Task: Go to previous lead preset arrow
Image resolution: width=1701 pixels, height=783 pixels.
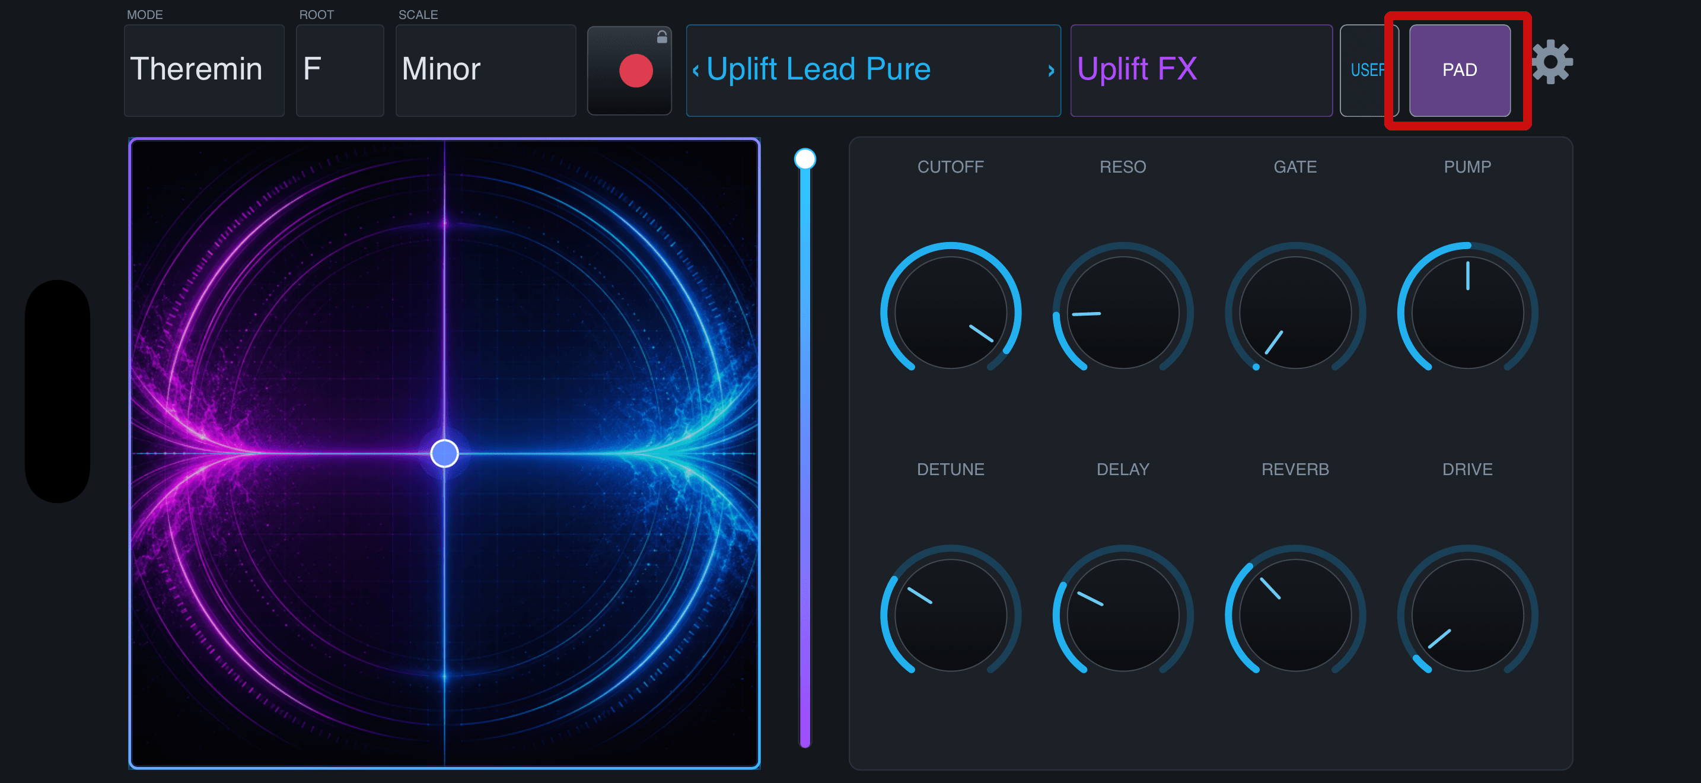Action: click(x=695, y=70)
